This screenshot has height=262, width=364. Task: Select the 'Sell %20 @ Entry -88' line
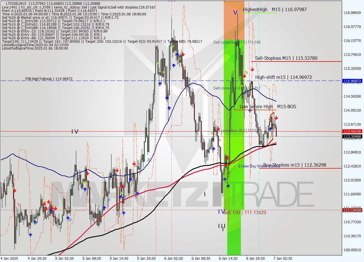click(54, 38)
